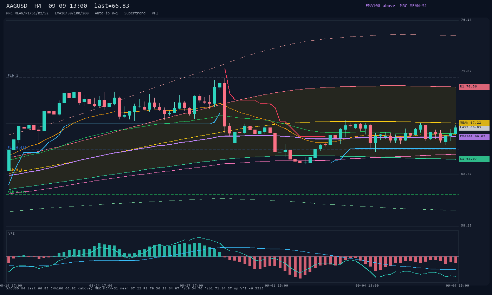This screenshot has width=492, height=295.
Task: Click the Fib 0.5 level label
Action: pos(15,170)
